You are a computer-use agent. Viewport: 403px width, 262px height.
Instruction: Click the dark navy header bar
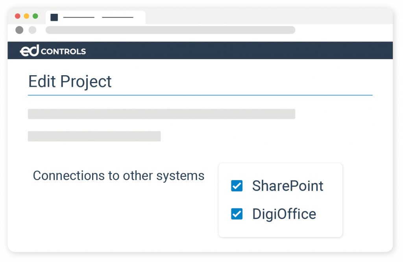pyautogui.click(x=236, y=50)
